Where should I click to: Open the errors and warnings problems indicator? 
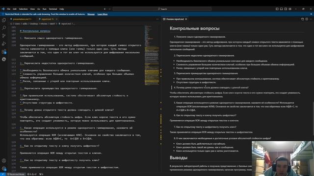32,174
